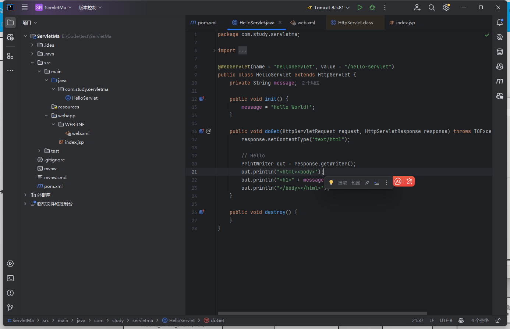
Task: Click the editor horizontal scrollbar
Action: click(322, 313)
